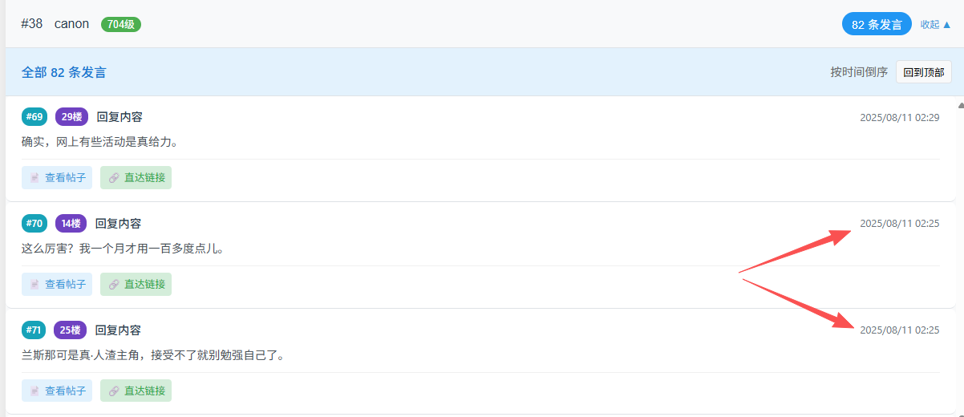Click chain-link icon on post #70's 直达链接
Image resolution: width=964 pixels, height=417 pixels.
pyautogui.click(x=113, y=284)
